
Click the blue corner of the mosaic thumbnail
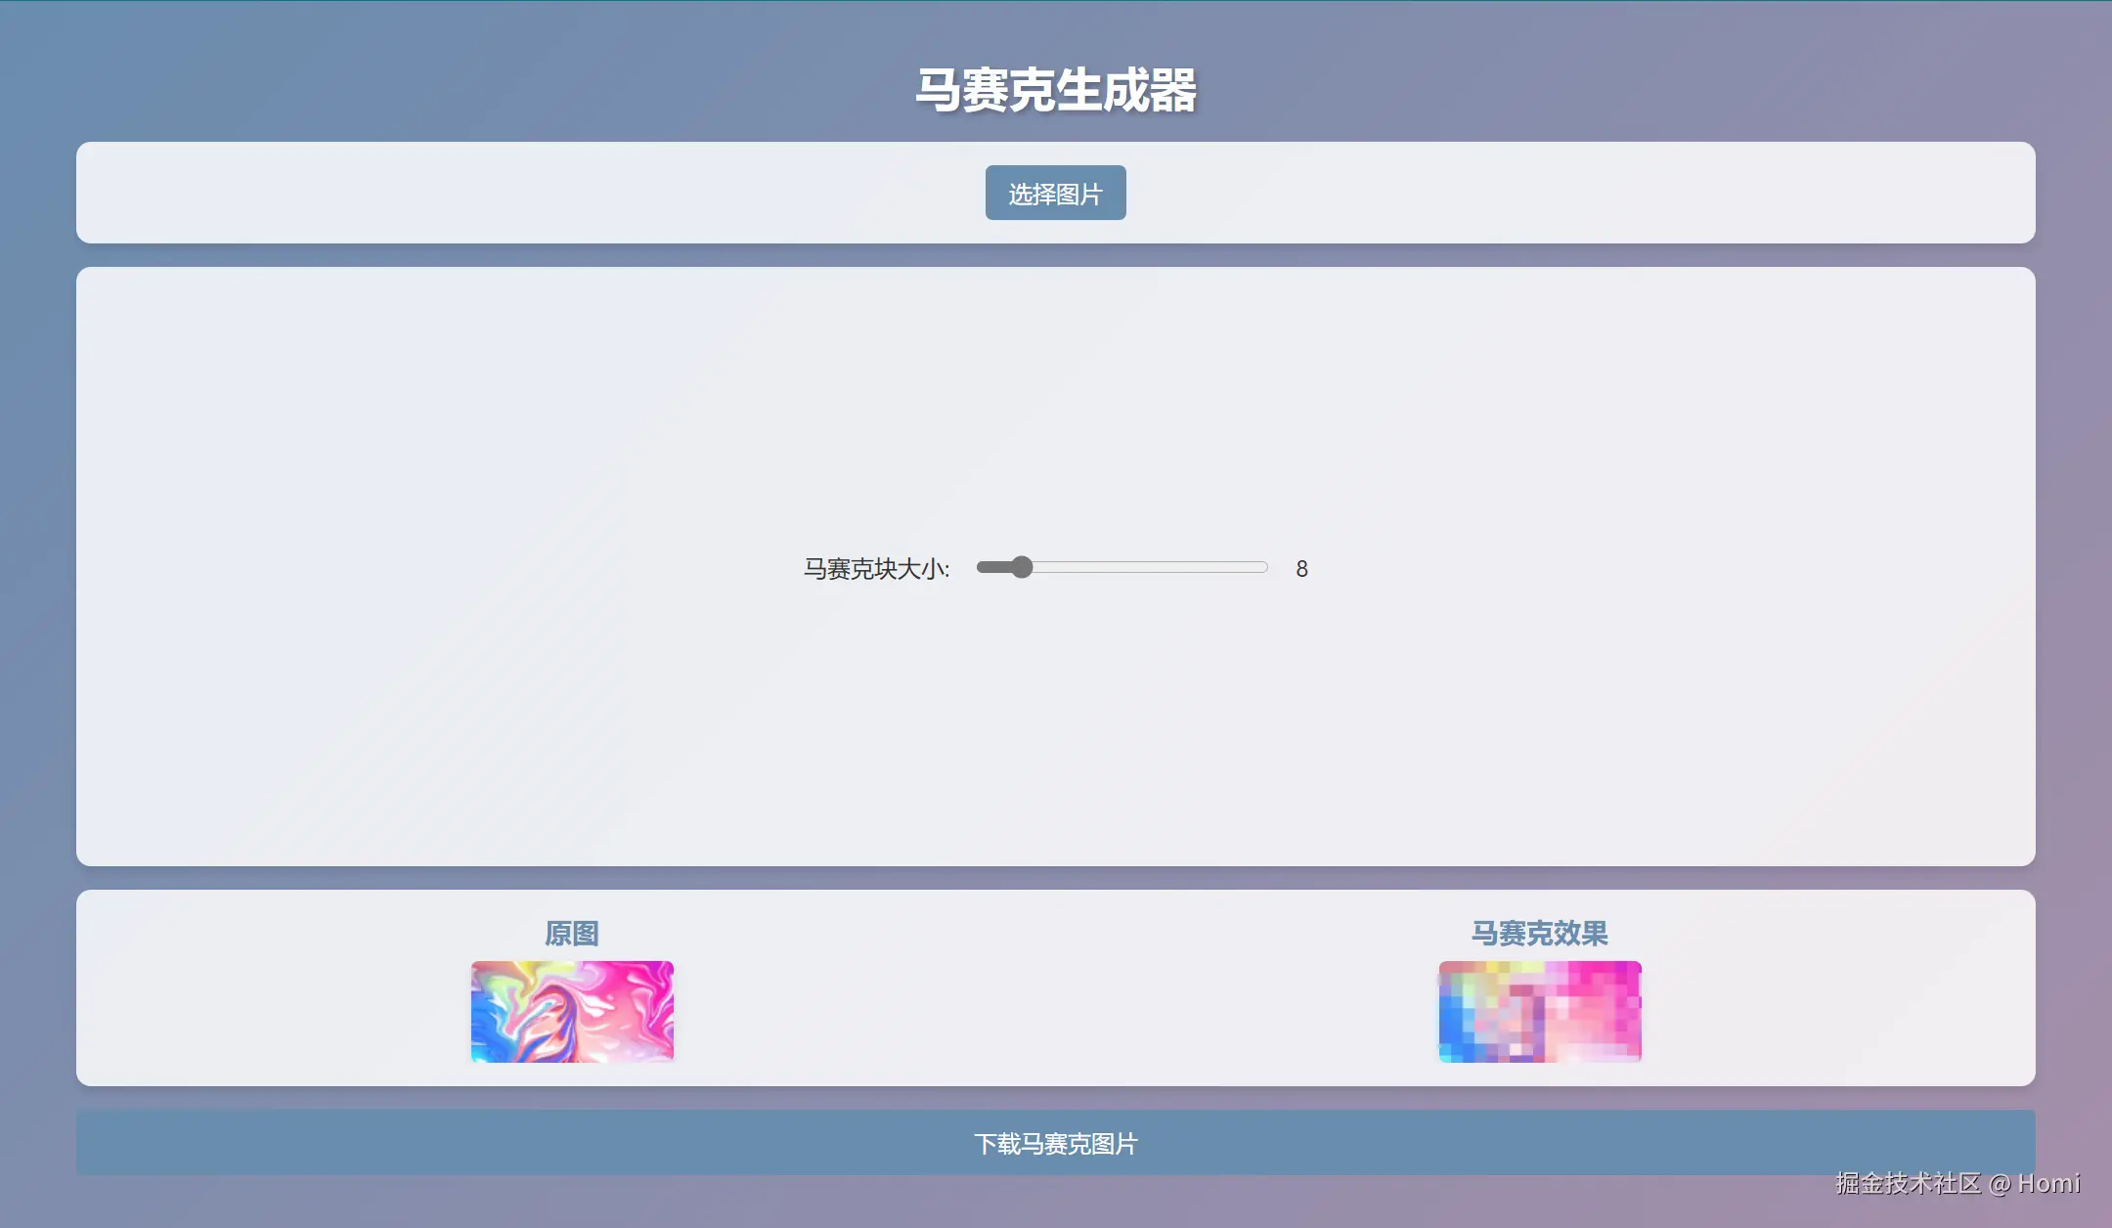tap(1453, 1046)
